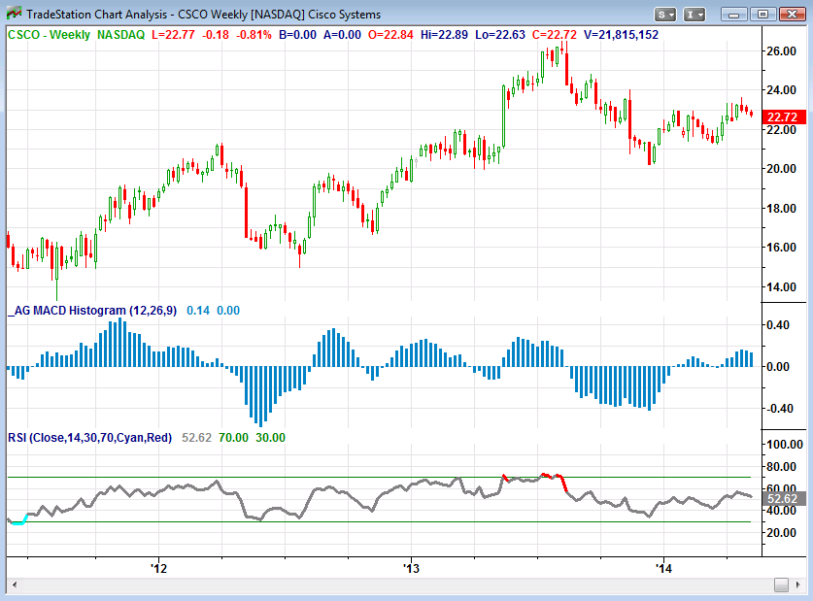The height and width of the screenshot is (601, 813).
Task: Close the Chart Analysis window
Action: [792, 15]
